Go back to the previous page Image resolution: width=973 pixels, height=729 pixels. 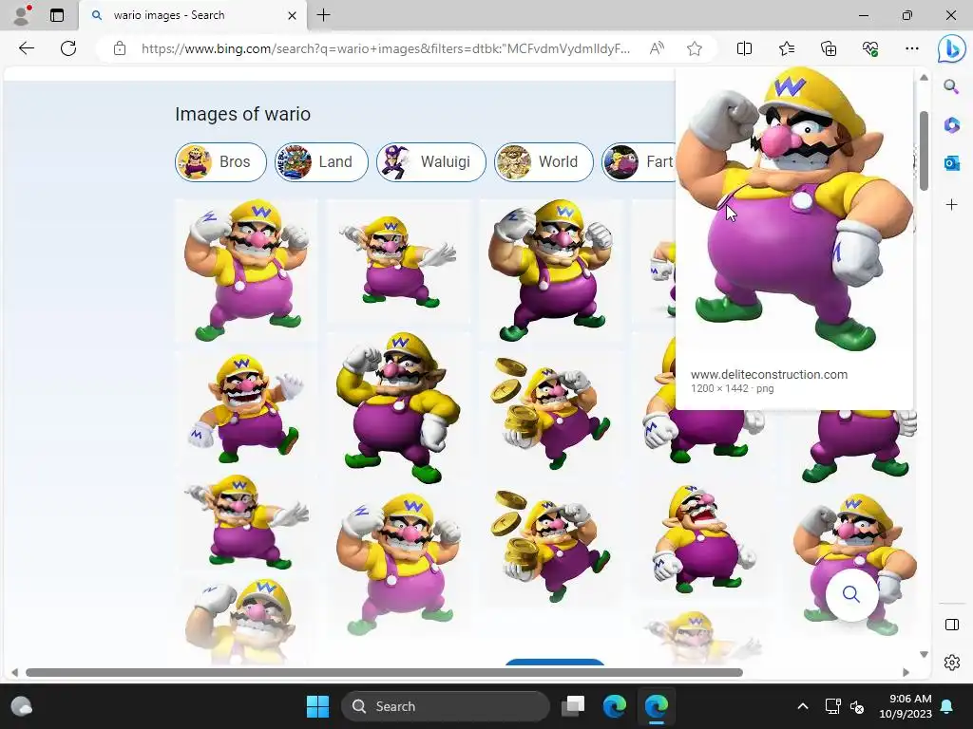click(26, 48)
